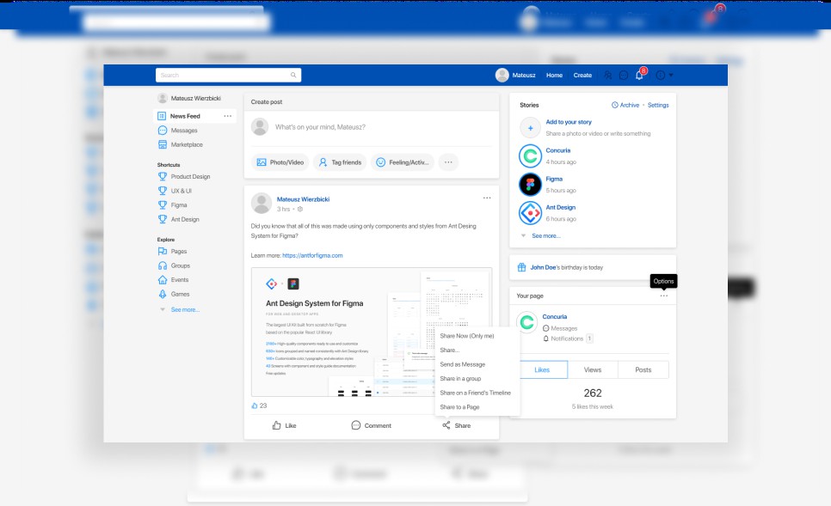Open Concuria page Messages
The image size is (831, 506).
point(560,328)
